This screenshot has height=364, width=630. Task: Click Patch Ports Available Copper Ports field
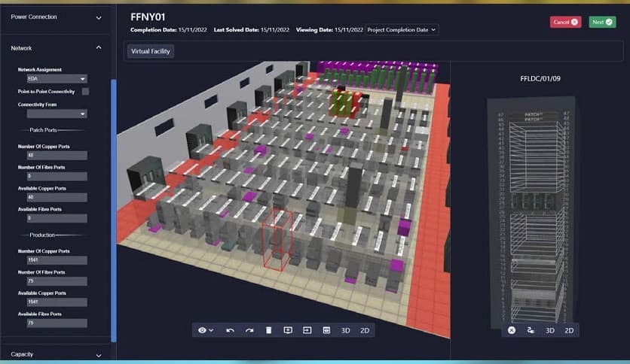click(x=57, y=197)
